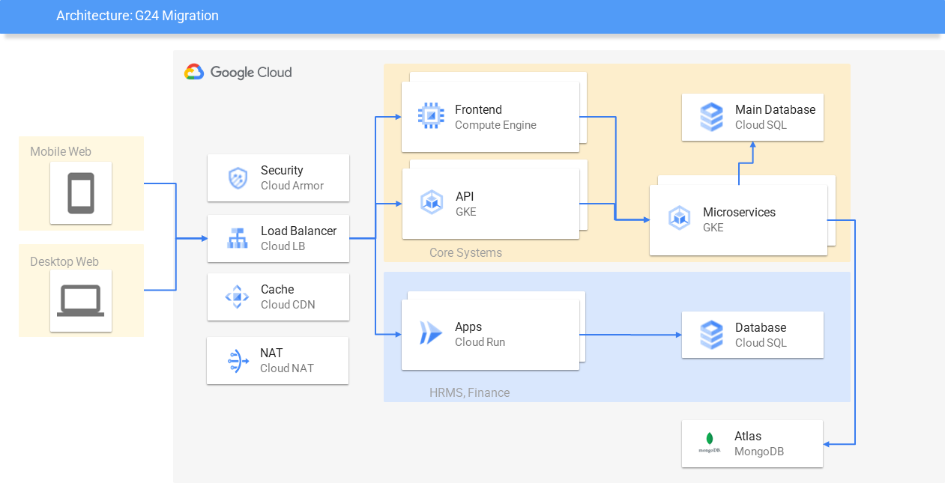Click the Cloud Armor shield icon

point(238,178)
